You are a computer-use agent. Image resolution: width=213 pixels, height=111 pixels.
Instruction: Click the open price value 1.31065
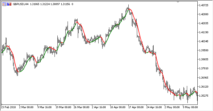[35, 4]
